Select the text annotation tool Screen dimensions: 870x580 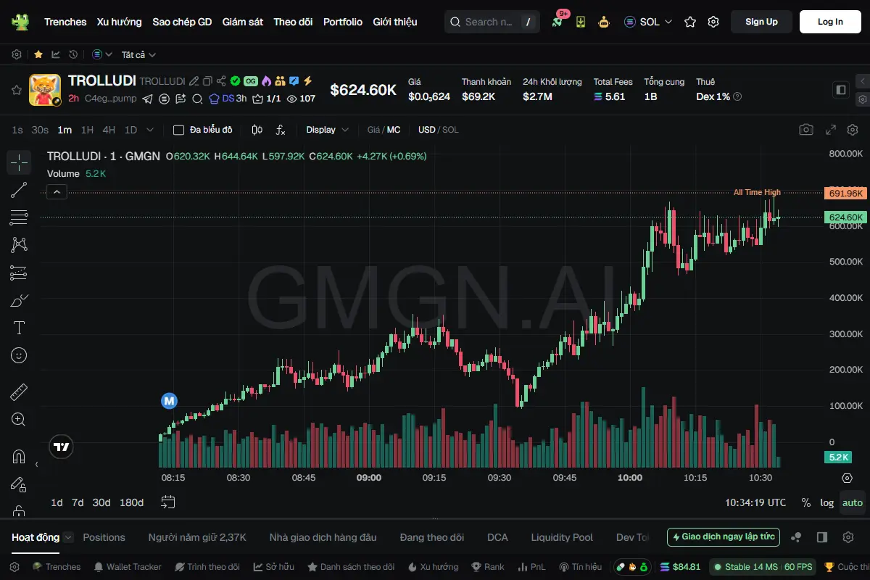pyautogui.click(x=19, y=328)
